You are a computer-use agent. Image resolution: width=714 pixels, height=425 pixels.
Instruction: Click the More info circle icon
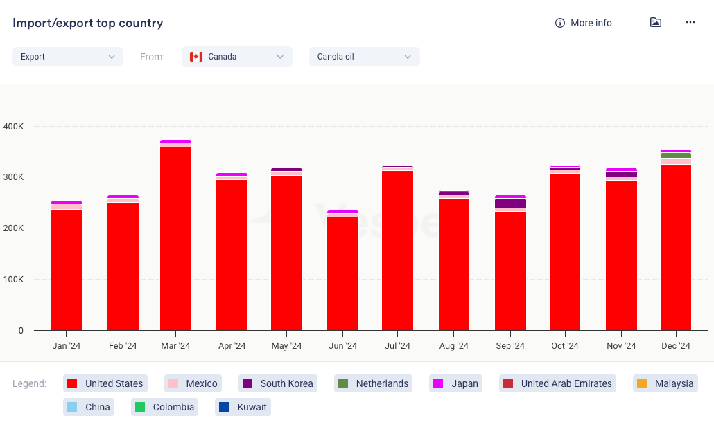pyautogui.click(x=560, y=23)
